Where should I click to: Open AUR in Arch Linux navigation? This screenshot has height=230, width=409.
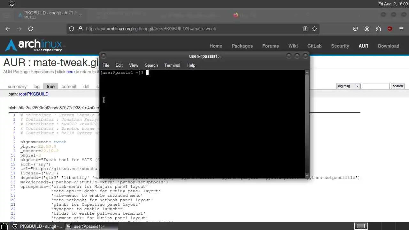pos(363,46)
